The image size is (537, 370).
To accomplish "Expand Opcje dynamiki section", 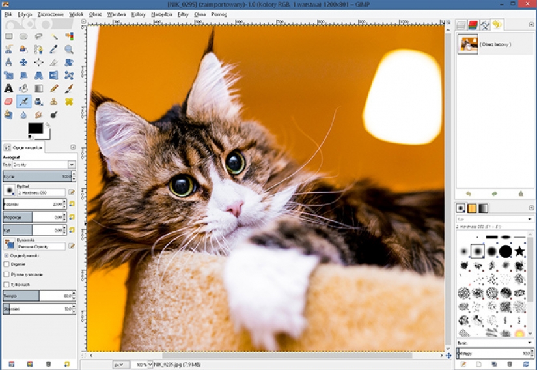I will (x=7, y=255).
